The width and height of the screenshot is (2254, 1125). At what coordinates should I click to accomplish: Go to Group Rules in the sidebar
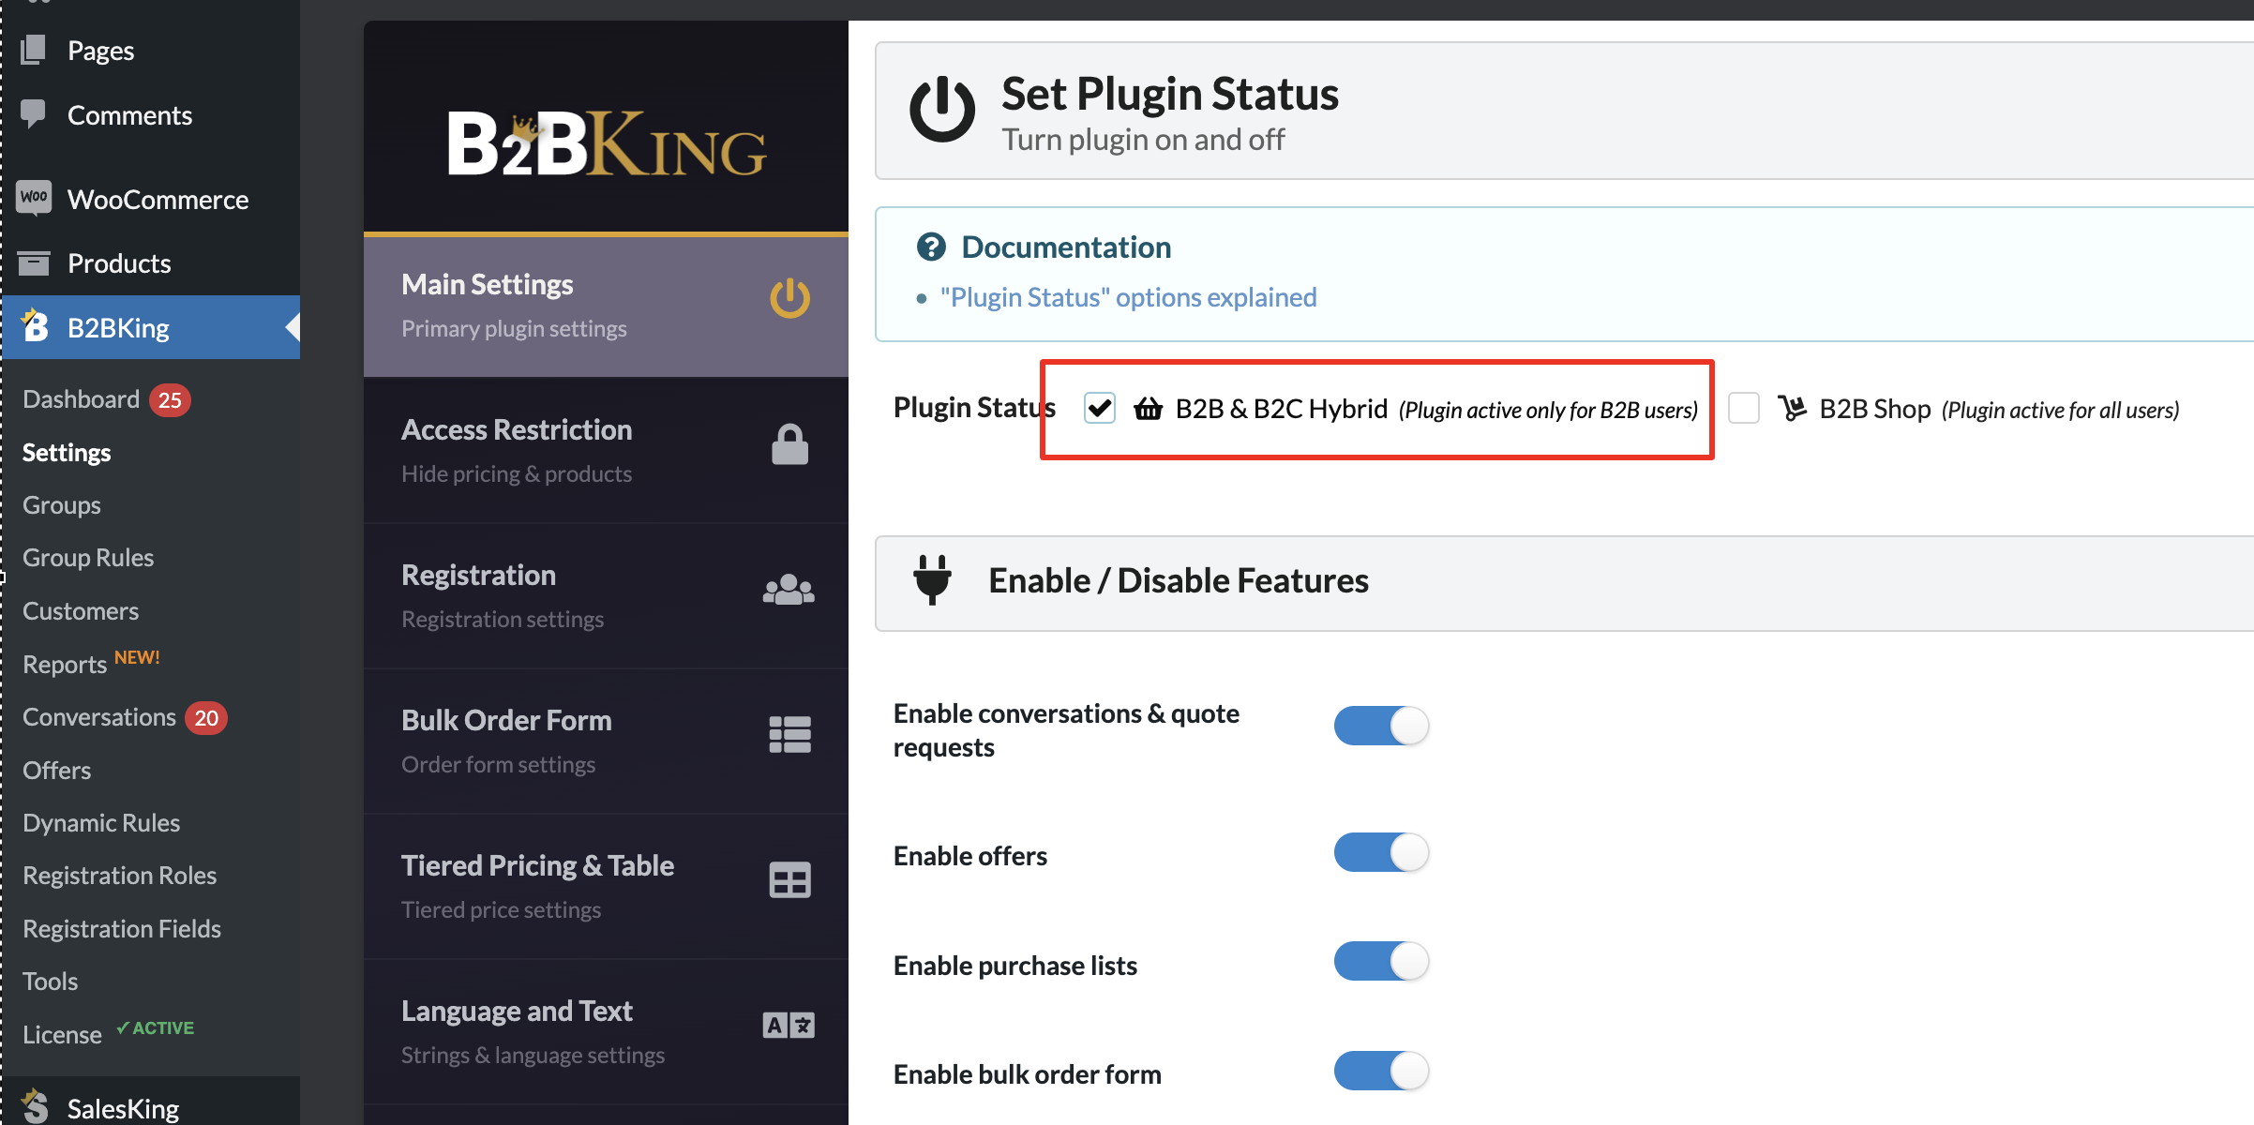88,557
